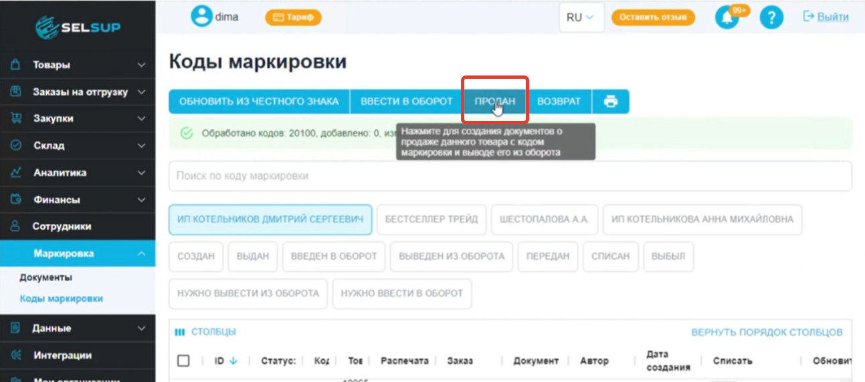Expand the Аналитика menu section
This screenshot has height=382, width=865.
78,172
